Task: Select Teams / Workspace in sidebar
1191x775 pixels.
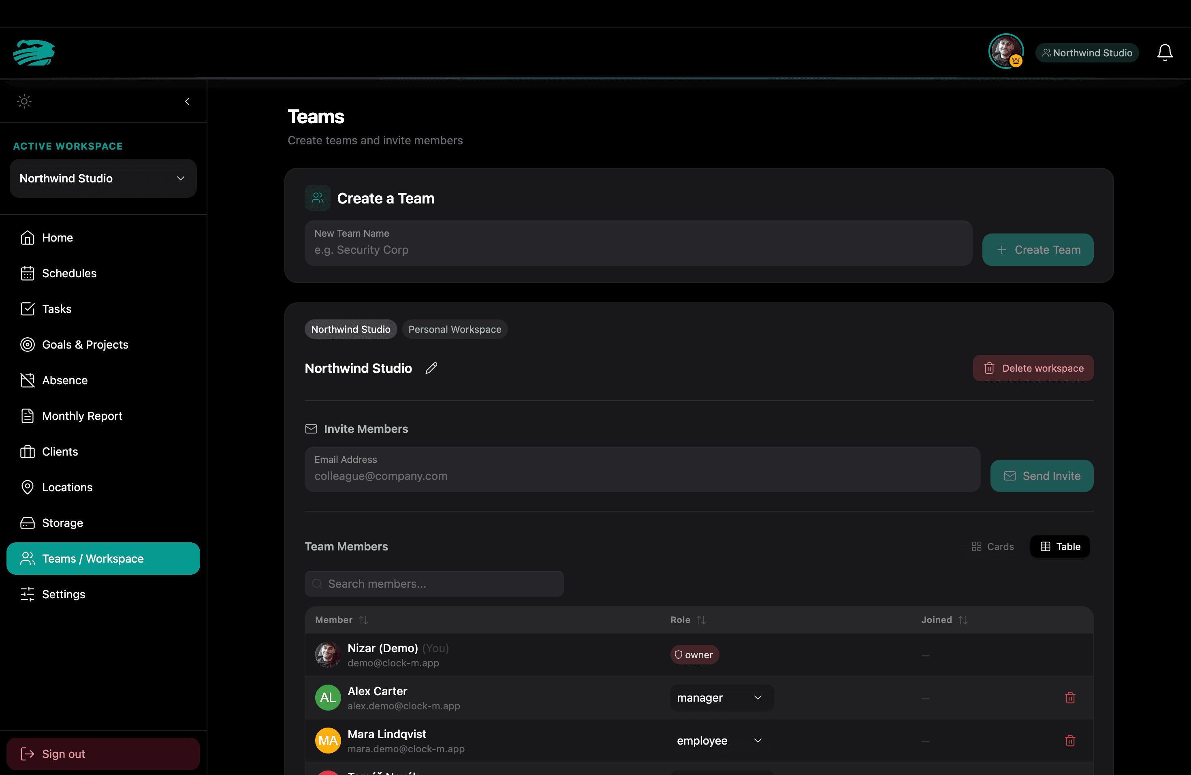Action: [x=103, y=558]
